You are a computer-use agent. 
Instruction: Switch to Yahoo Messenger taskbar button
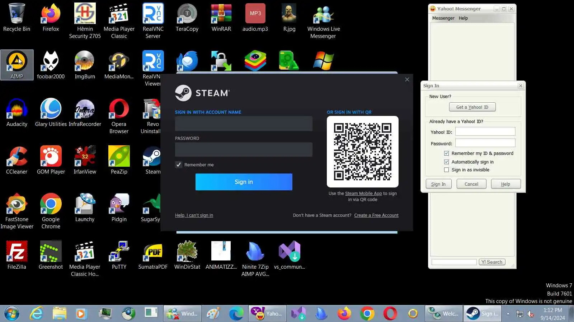coord(267,314)
